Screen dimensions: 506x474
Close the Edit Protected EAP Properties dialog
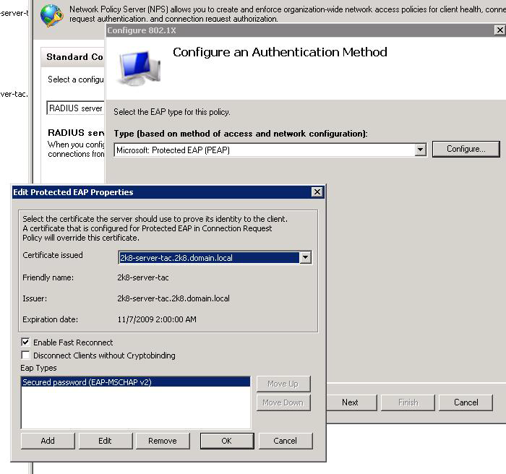point(317,192)
